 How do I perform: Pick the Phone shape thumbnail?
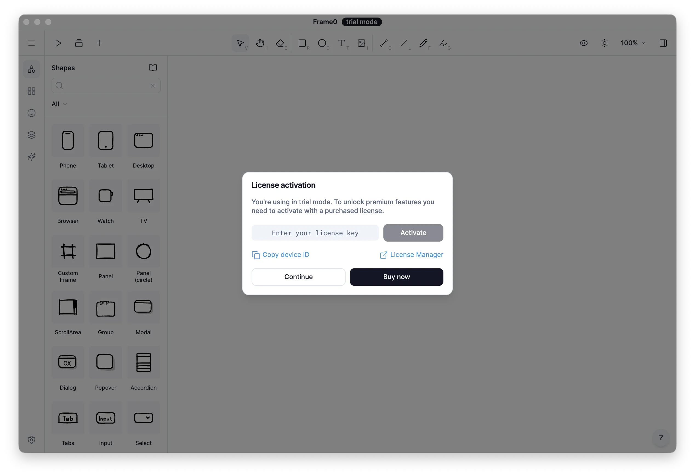(x=68, y=140)
